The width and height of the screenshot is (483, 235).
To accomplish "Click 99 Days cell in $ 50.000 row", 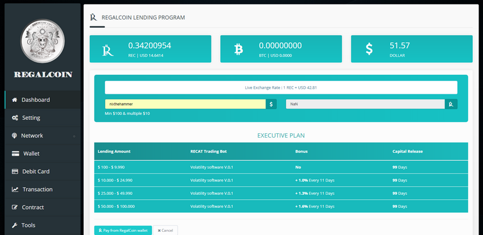I will [x=399, y=206].
